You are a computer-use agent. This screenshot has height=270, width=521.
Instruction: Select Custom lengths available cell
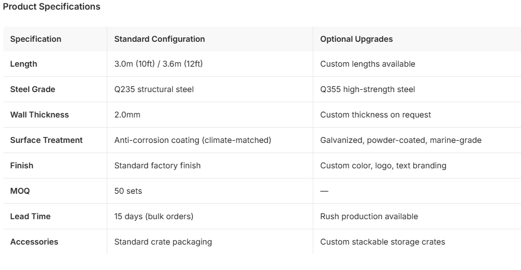click(x=367, y=64)
